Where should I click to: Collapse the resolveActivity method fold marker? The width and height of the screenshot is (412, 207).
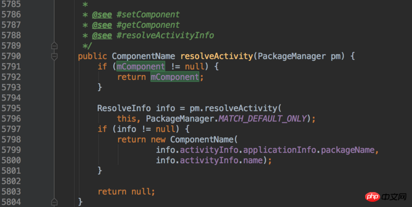[x=54, y=56]
